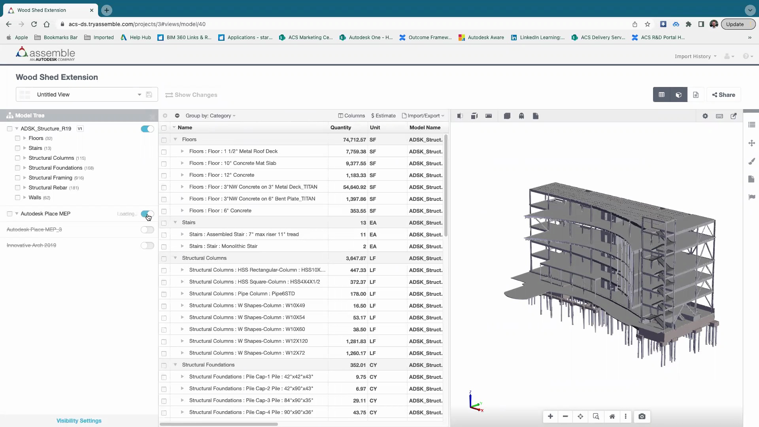Open the Import History menu

pos(695,56)
